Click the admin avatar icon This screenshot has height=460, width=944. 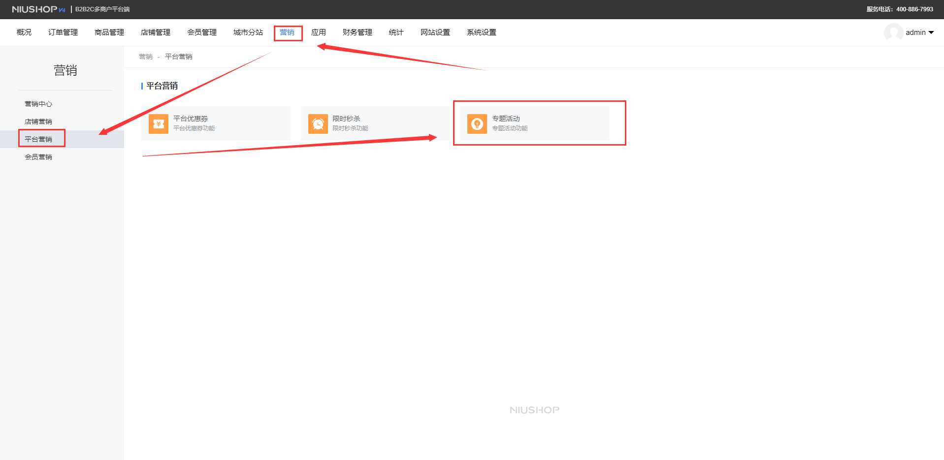coord(893,32)
